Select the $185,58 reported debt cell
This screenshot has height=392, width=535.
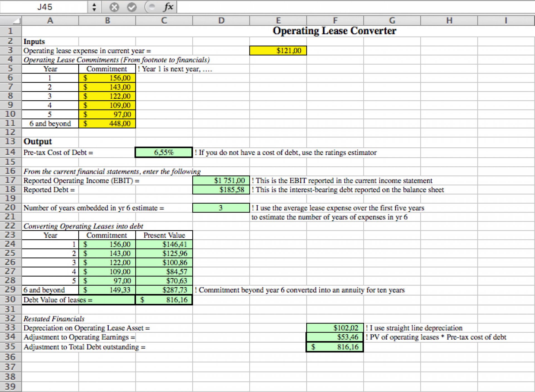click(x=221, y=190)
